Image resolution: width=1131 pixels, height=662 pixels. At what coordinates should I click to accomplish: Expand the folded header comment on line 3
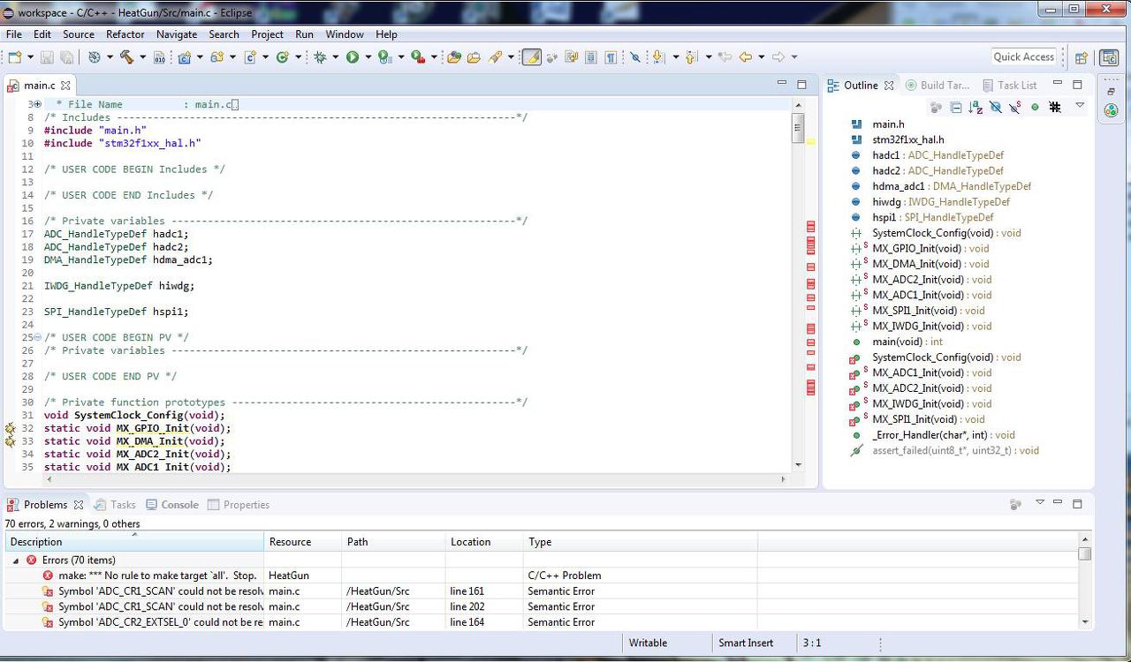[x=37, y=104]
